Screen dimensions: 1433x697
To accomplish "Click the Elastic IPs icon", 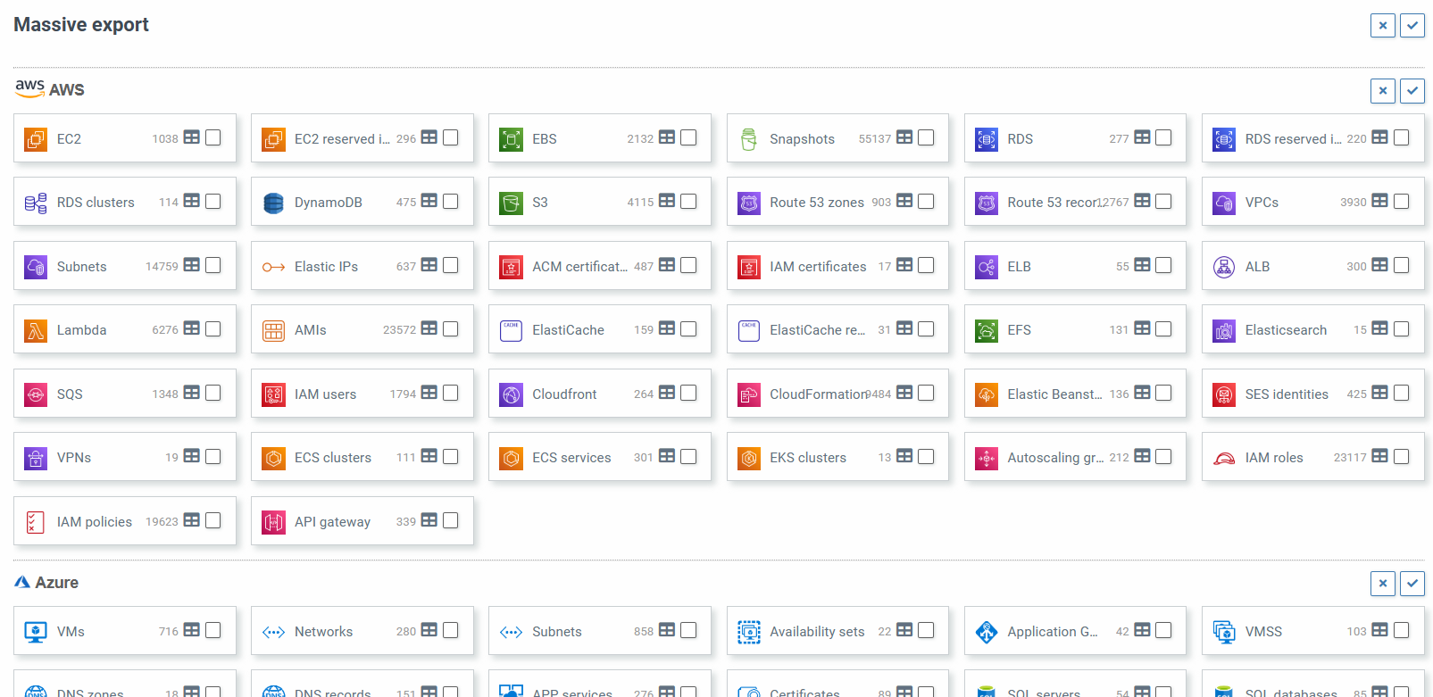I will pyautogui.click(x=273, y=267).
